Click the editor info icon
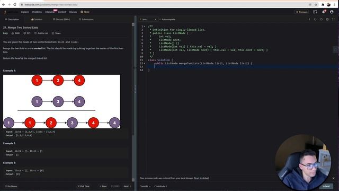 [309, 19]
